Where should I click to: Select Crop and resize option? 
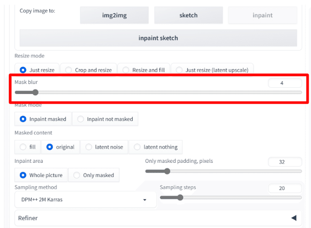pos(88,70)
